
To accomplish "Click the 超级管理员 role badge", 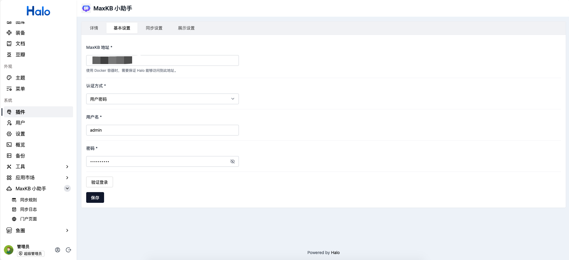I will pos(31,254).
